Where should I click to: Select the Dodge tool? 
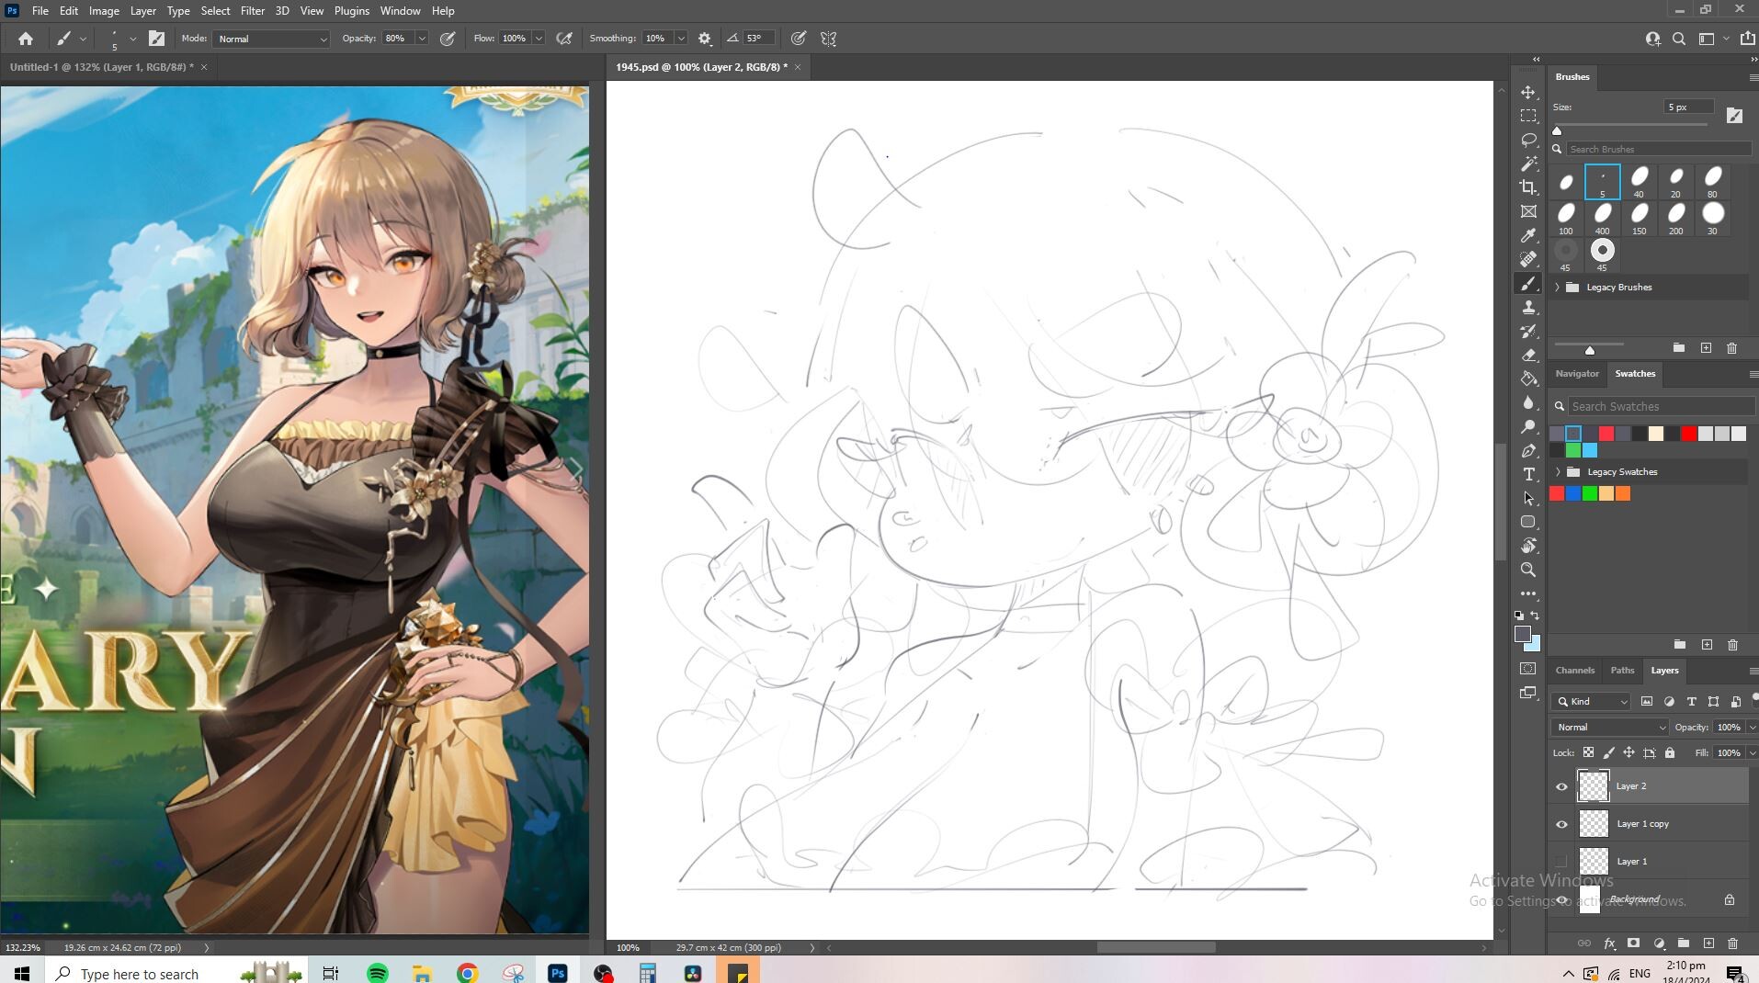[x=1528, y=426]
